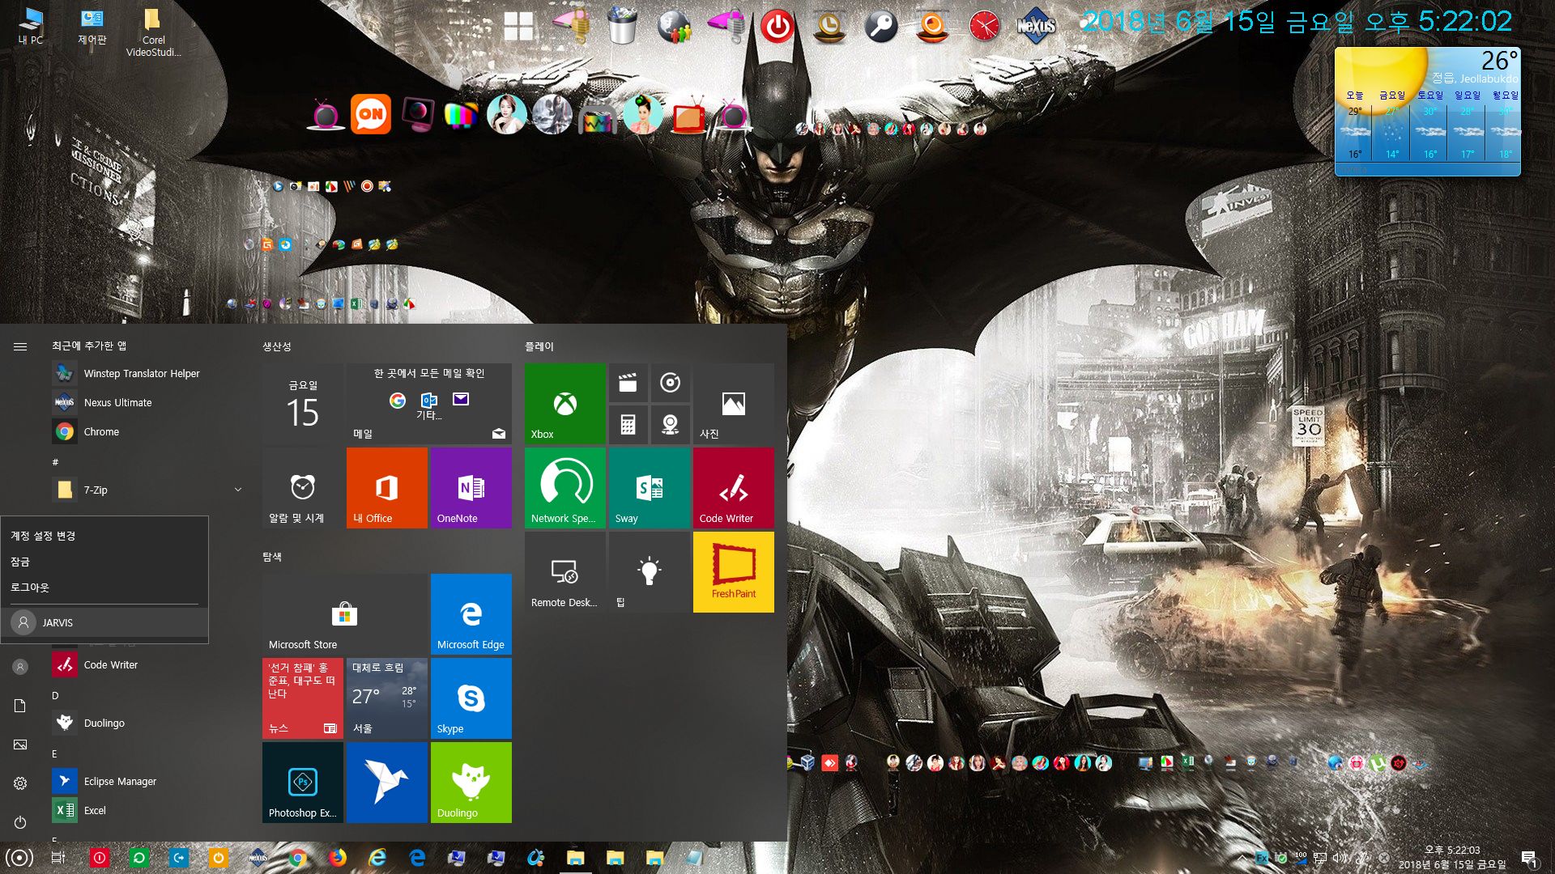This screenshot has height=874, width=1555.
Task: Open the Xbox tile
Action: tap(564, 404)
